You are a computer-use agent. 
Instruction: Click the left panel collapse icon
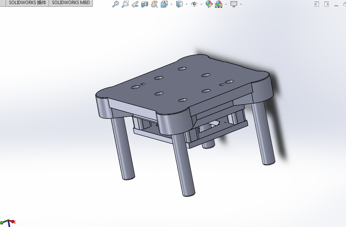[317, 4]
